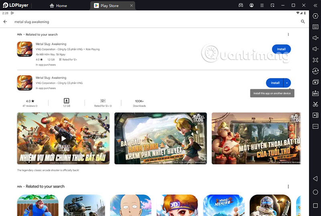Open three-dot menu beside top Ads section

pyautogui.click(x=288, y=34)
